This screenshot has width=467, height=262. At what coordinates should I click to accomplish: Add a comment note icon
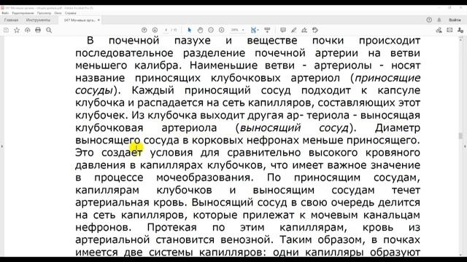(283, 30)
